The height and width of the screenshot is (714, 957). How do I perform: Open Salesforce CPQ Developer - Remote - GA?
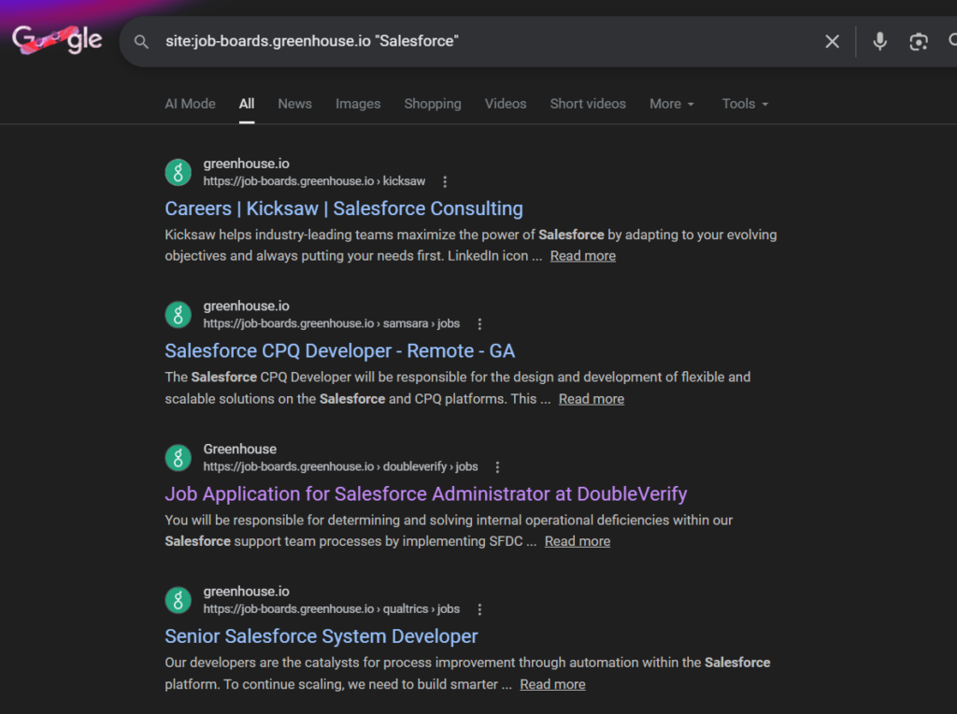pyautogui.click(x=339, y=351)
